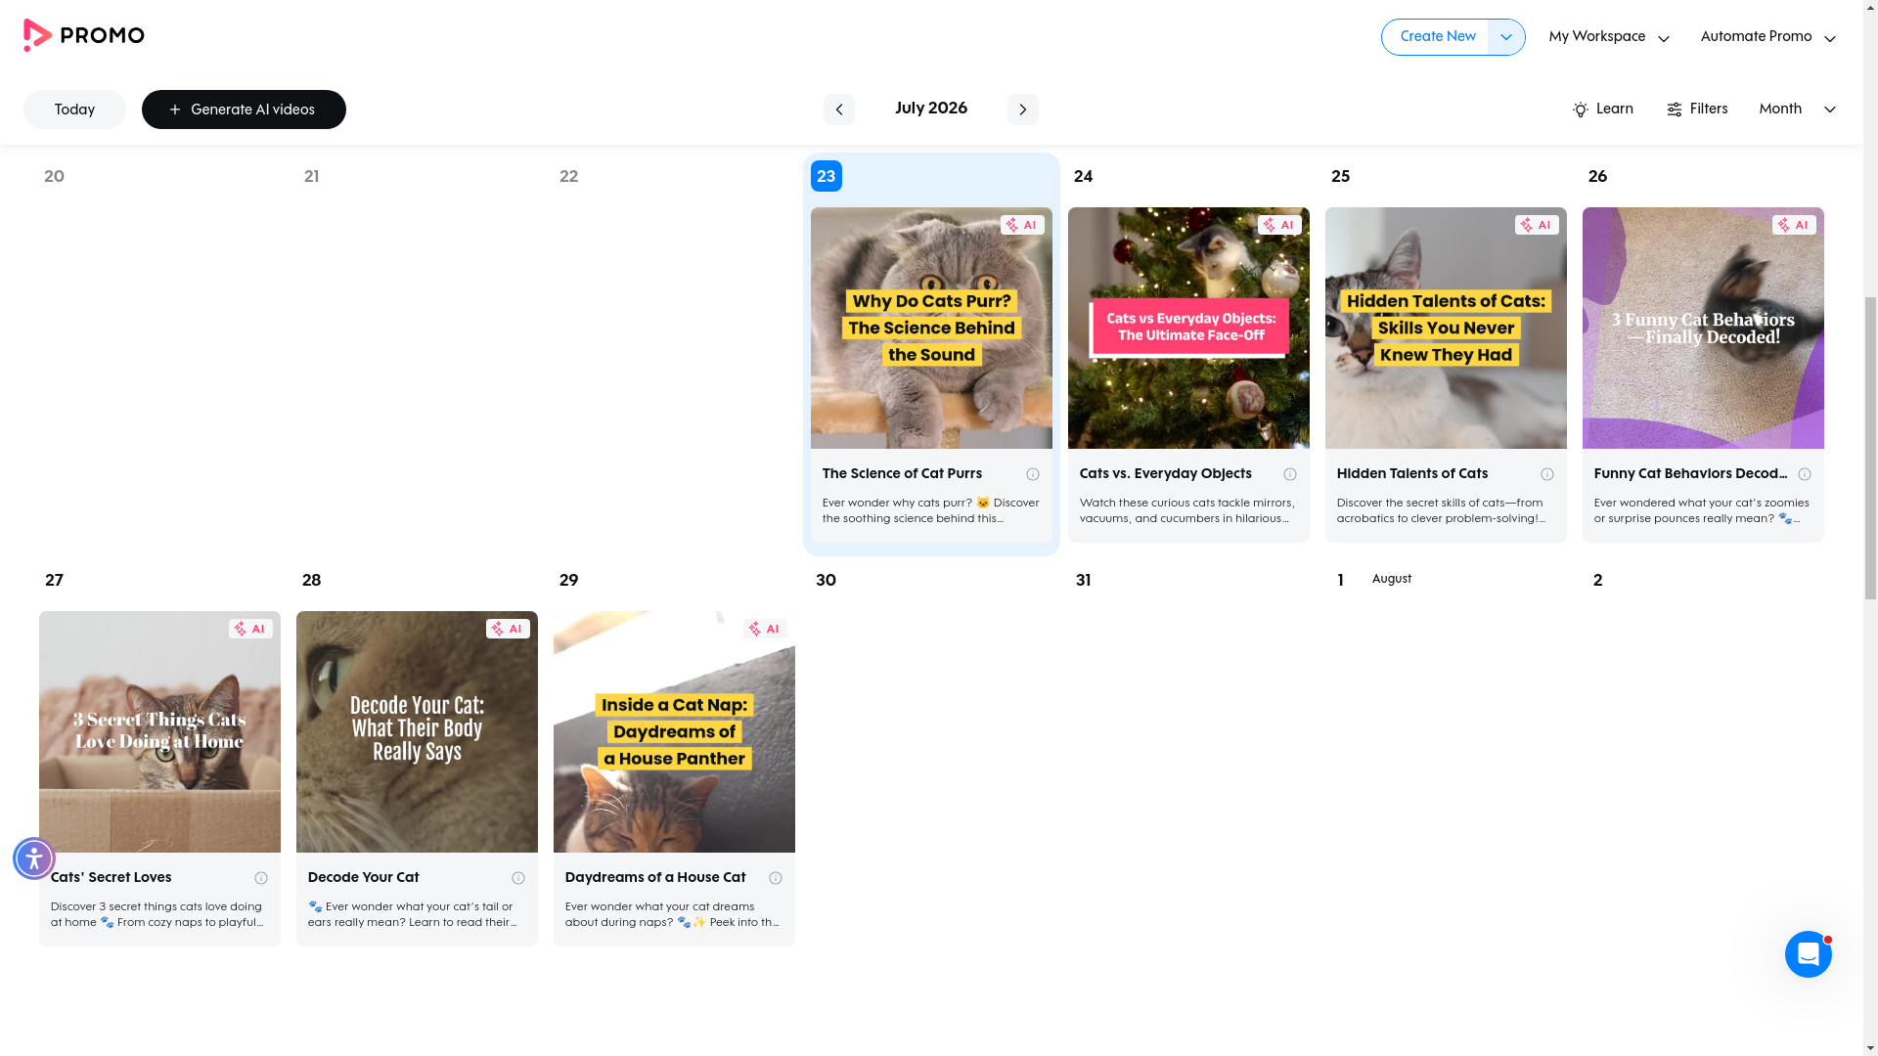The width and height of the screenshot is (1878, 1056).
Task: Open the Filters options
Action: point(1697,110)
